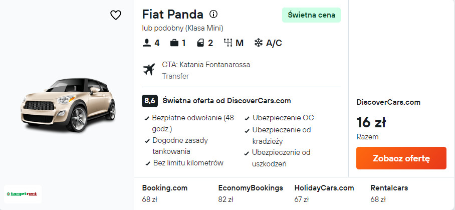This screenshot has height=210, width=455.
Task: Select the Booking.com 68 zł offer
Action: [165, 193]
